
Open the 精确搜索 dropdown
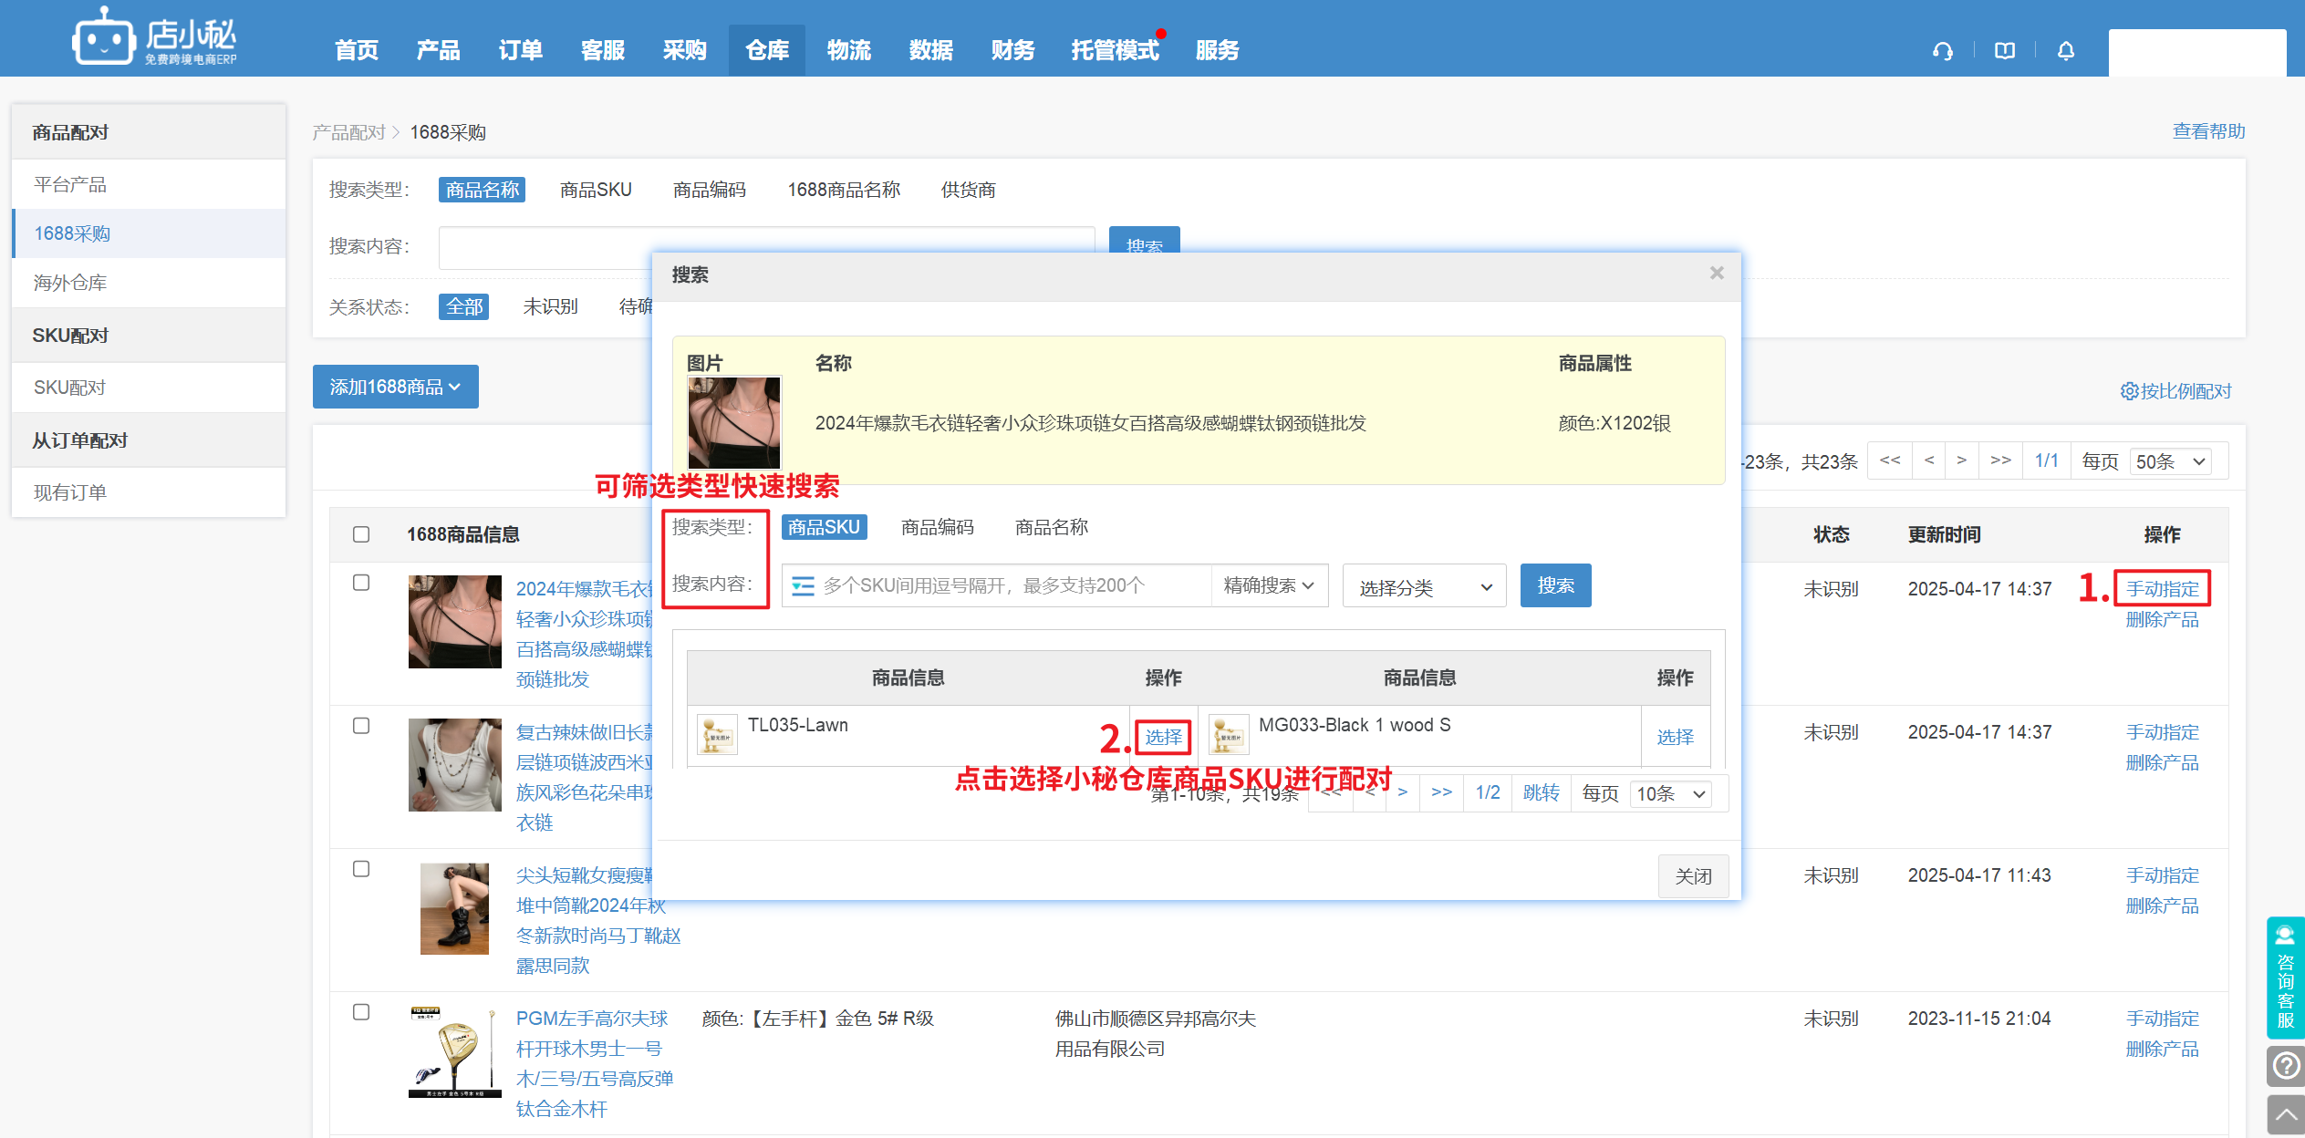[x=1268, y=585]
